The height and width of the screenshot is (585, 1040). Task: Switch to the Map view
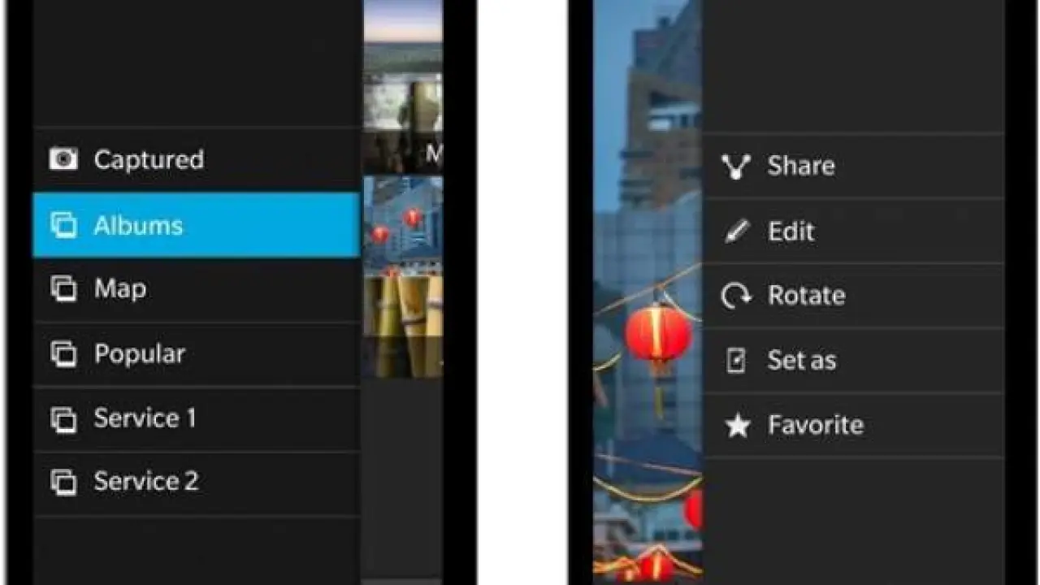120,289
